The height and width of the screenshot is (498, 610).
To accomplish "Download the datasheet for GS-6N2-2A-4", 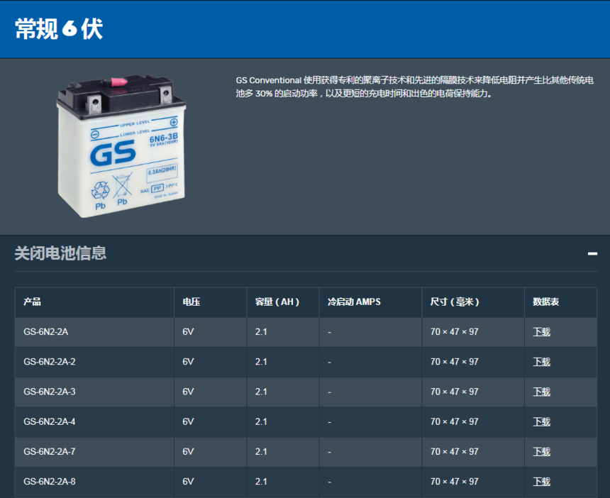I will coord(541,422).
